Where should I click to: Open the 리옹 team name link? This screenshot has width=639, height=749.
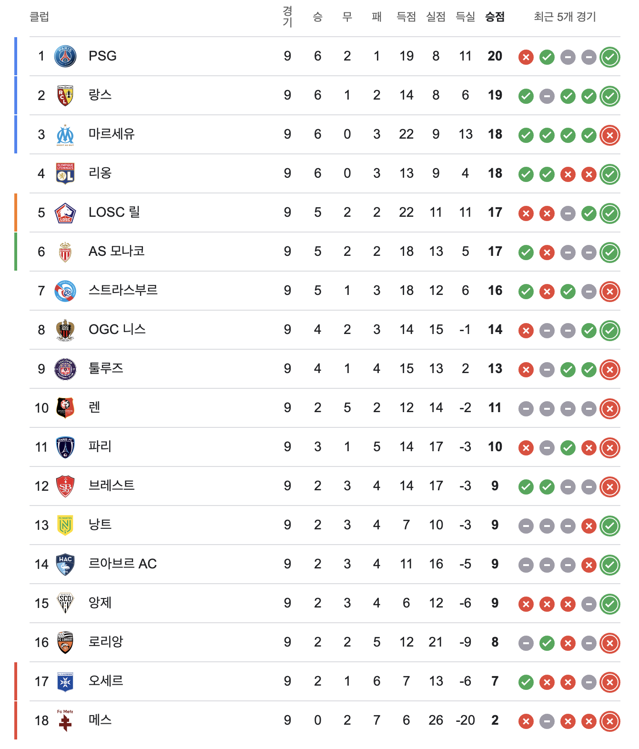coord(100,173)
